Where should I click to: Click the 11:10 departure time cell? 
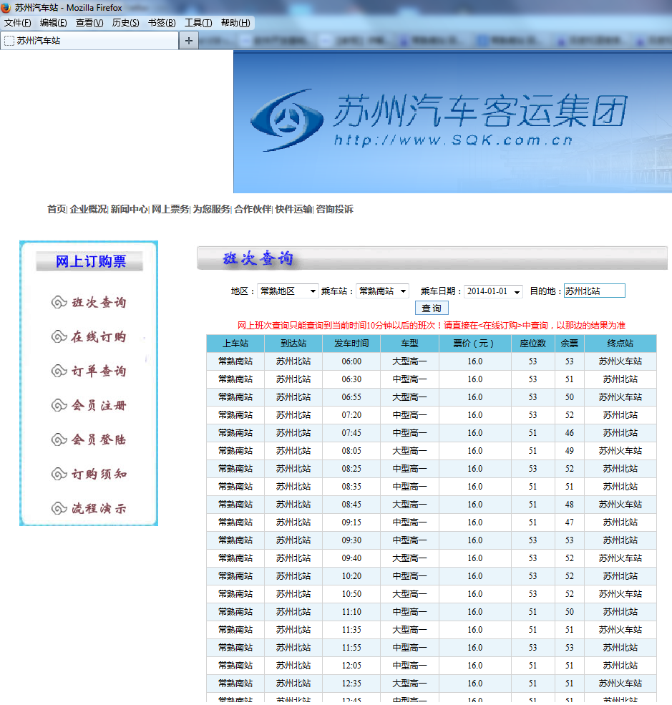click(x=351, y=612)
